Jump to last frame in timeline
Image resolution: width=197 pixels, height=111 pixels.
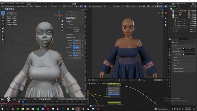tap(50, 99)
